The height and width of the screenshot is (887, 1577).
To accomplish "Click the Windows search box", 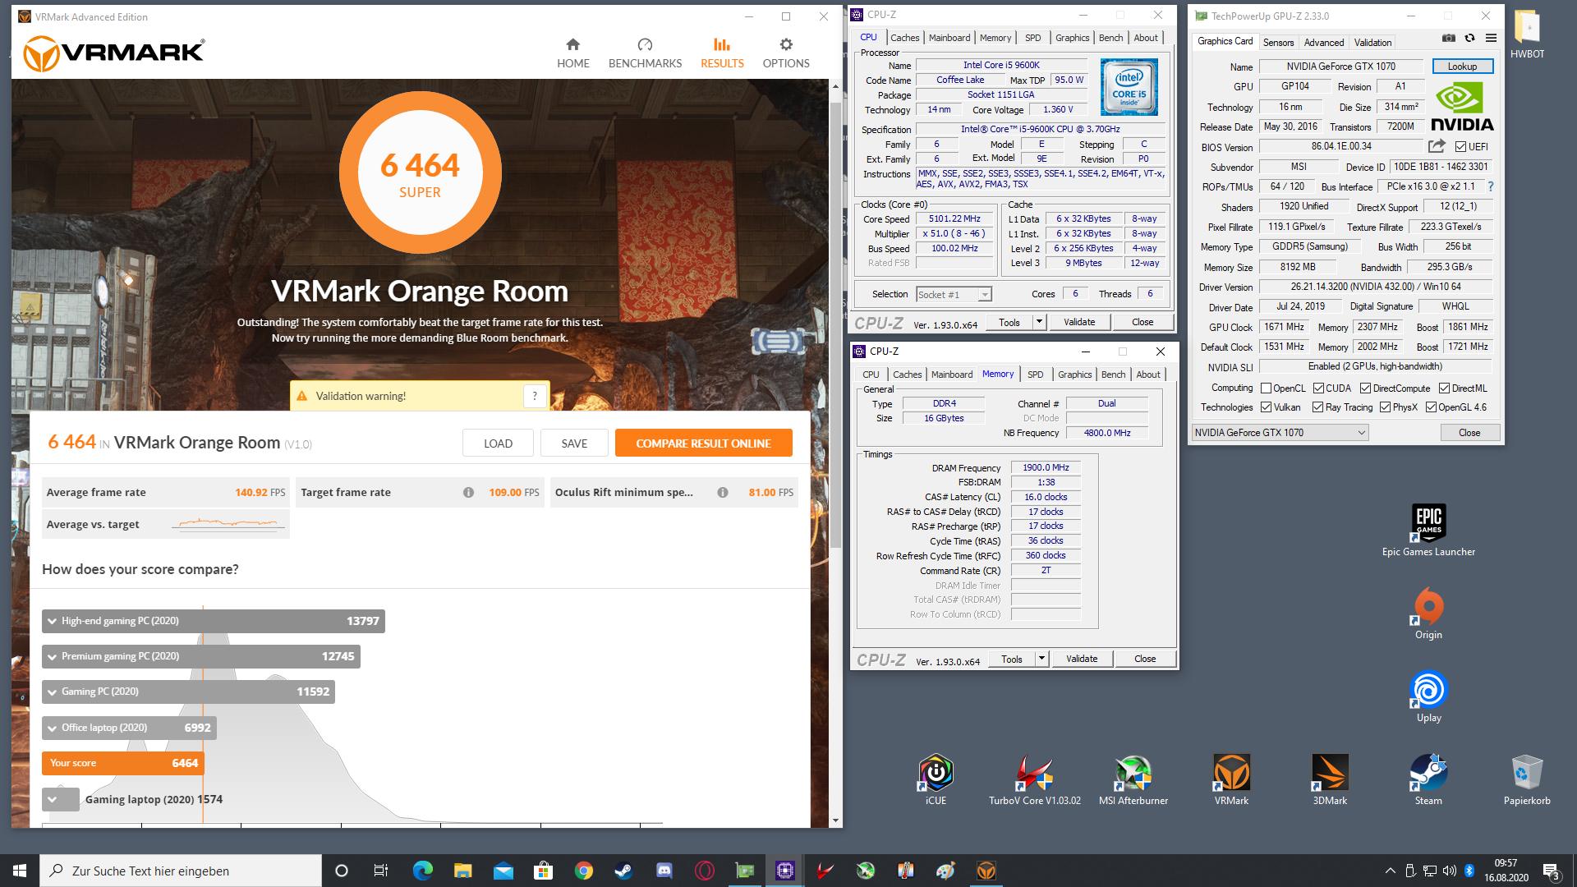I will [181, 871].
